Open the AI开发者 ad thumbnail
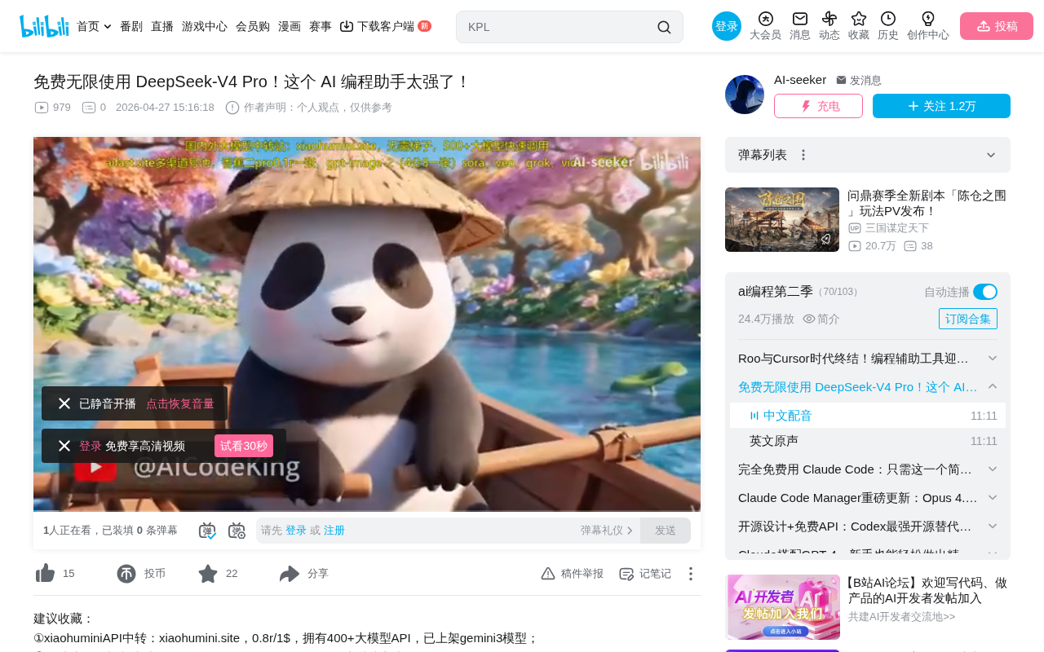This screenshot has width=1044, height=652. (x=783, y=607)
